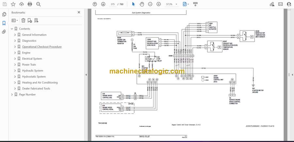Go to previous page arrow
Viewport: 294px width, 142px height.
tap(95, 4)
